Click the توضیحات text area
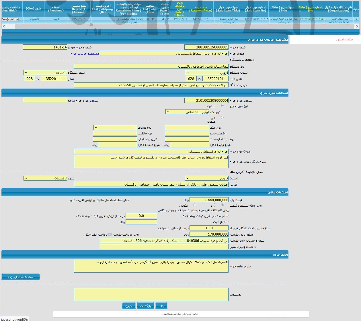Viewport: 361px width, 321px height. (151, 294)
